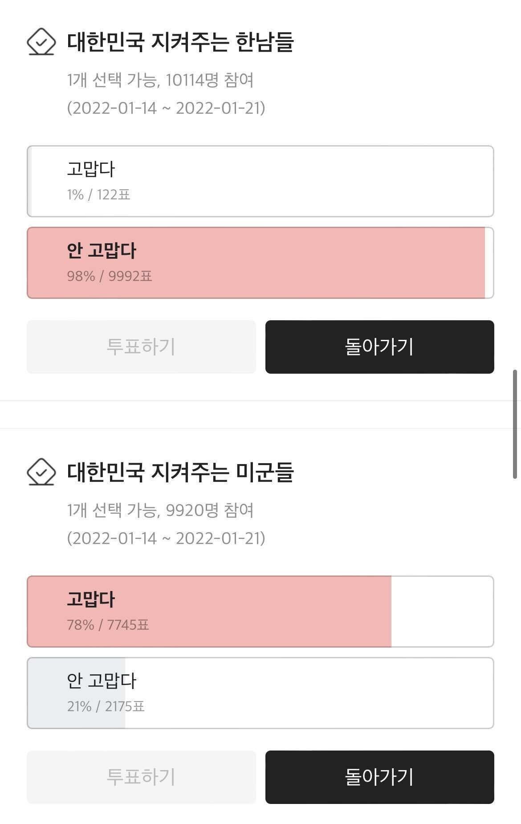Click the vertical scrollbar thumb on the right
Viewport: 521px width, 824px height.
[x=515, y=423]
